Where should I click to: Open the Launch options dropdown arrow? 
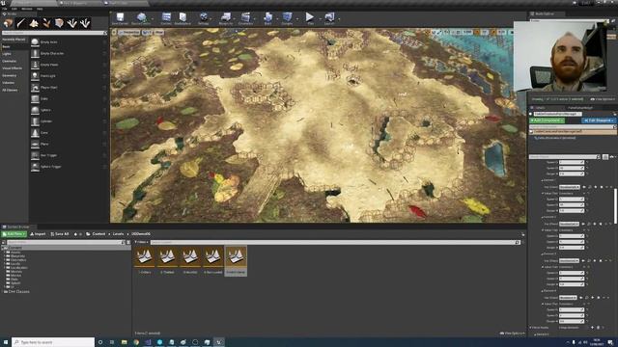338,18
